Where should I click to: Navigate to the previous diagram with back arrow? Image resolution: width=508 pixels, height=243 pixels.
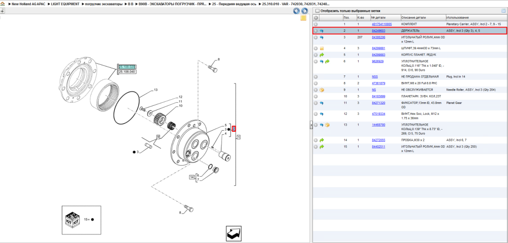pos(296,11)
